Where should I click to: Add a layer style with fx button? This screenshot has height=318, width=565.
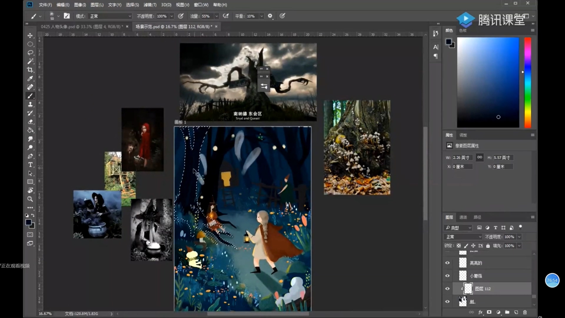coord(480,312)
